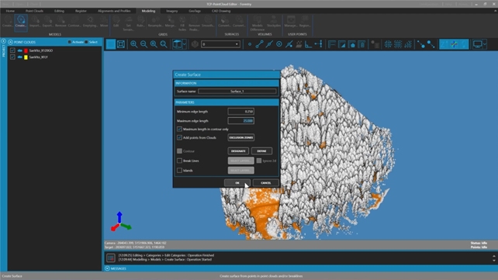Click the Designate contour button

click(238, 151)
